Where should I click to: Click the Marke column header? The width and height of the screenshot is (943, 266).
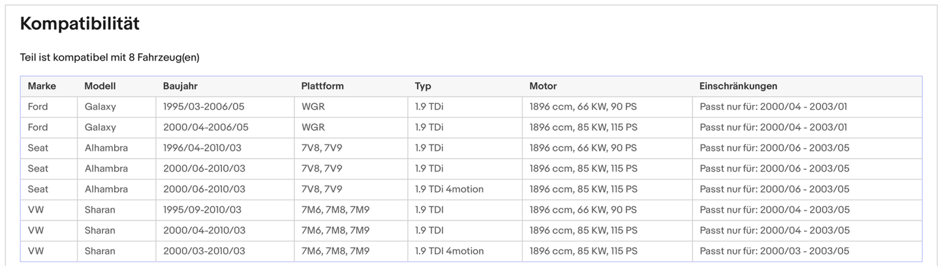[42, 86]
